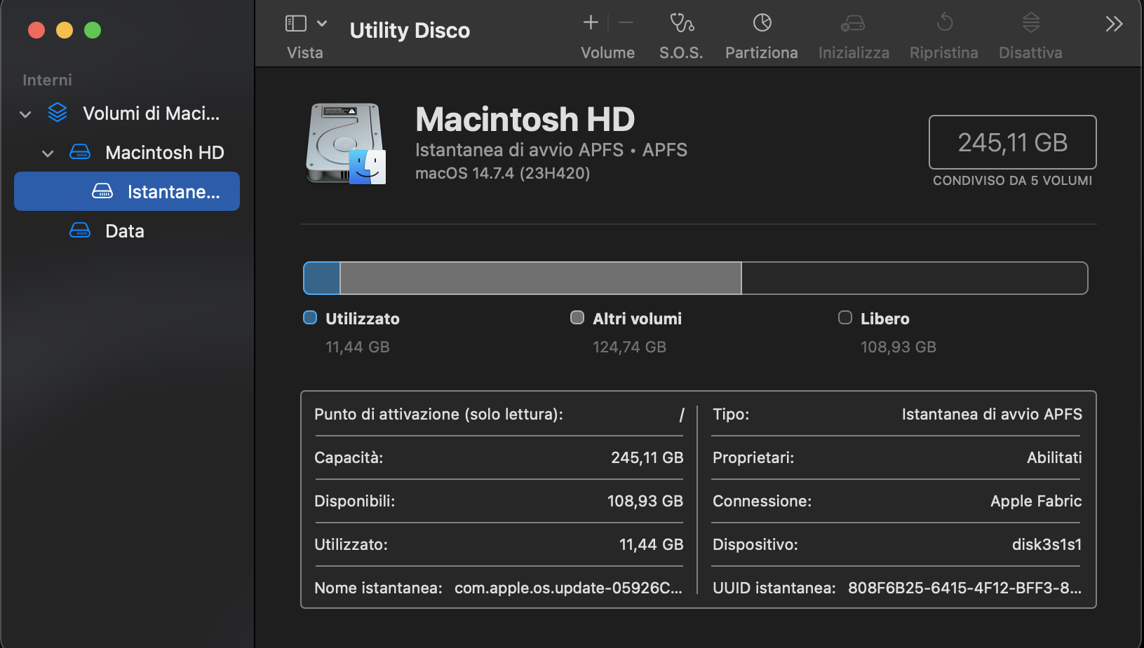The image size is (1144, 648).
Task: Select Macintosh HD in the sidebar
Action: tap(164, 153)
